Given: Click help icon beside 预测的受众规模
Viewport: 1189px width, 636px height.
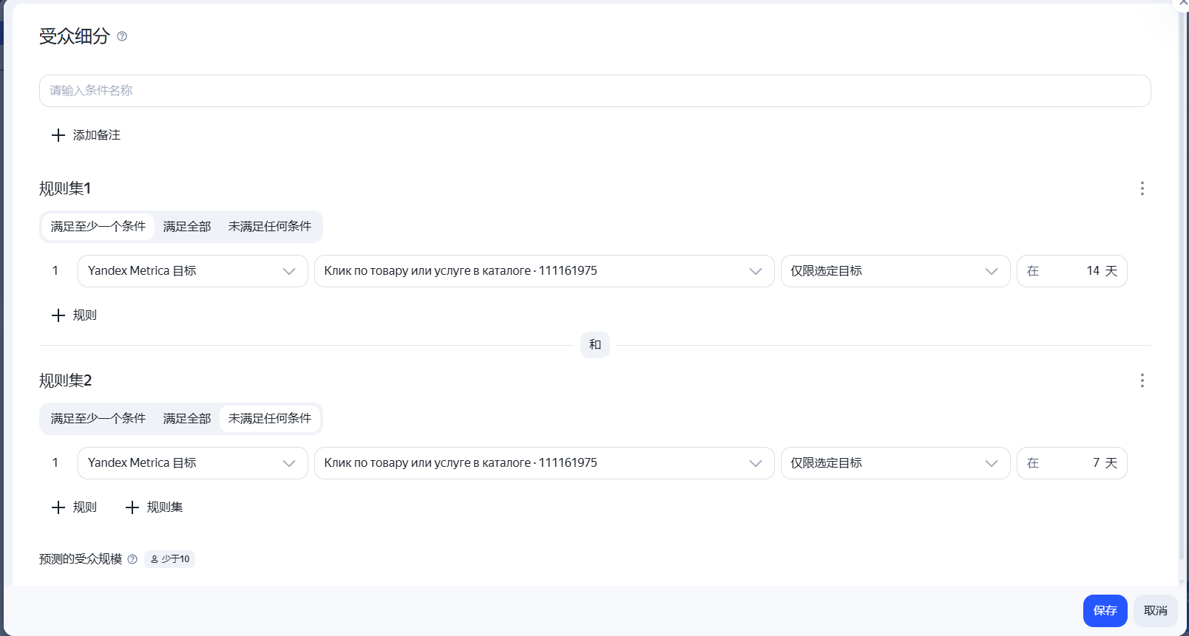Looking at the screenshot, I should [132, 559].
